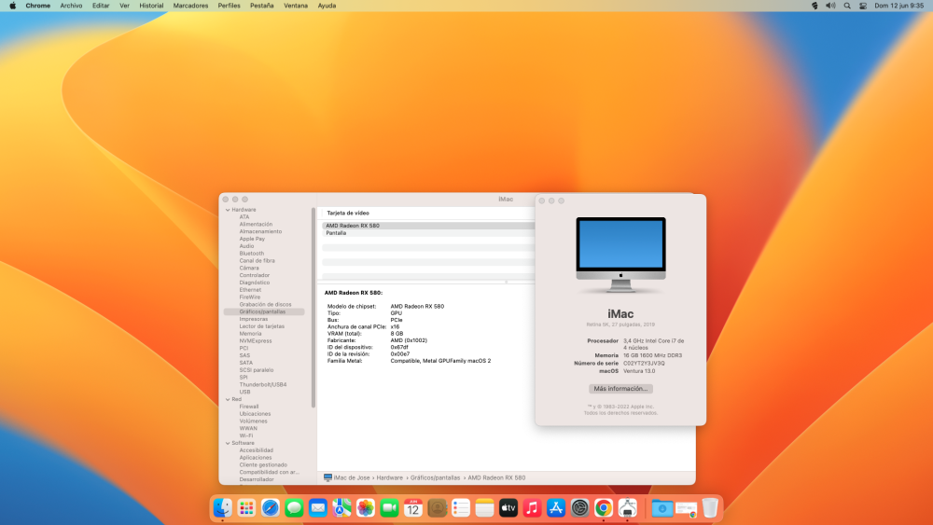Select Ethernet in Hardware list
Screen dimensions: 933x525
250,290
